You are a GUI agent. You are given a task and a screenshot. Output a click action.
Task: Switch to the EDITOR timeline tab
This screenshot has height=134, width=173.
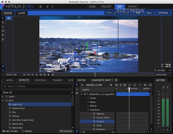coord(82,80)
